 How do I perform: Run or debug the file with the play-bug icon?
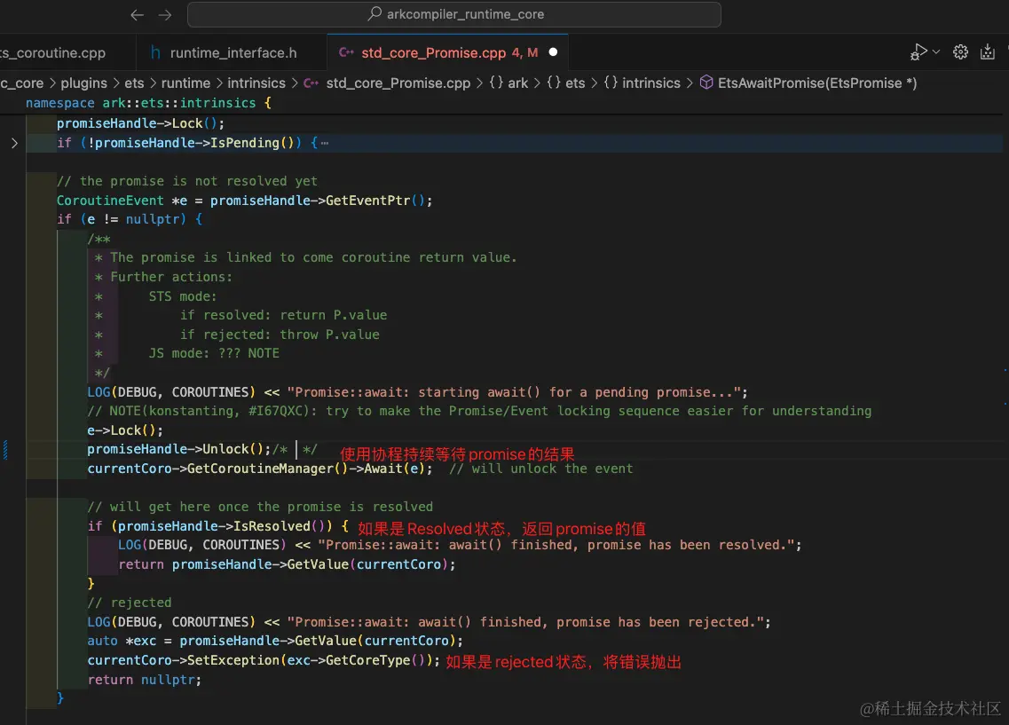tap(918, 52)
